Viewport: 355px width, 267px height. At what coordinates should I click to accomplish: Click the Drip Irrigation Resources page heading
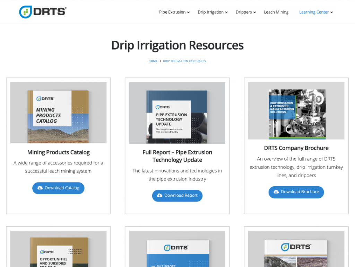[177, 45]
